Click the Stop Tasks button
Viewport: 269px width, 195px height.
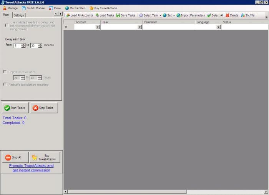[x=44, y=108]
